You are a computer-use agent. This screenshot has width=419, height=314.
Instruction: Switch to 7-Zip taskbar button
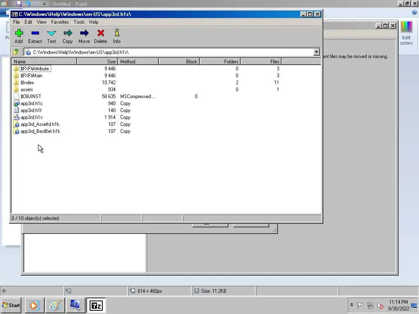coord(96,305)
